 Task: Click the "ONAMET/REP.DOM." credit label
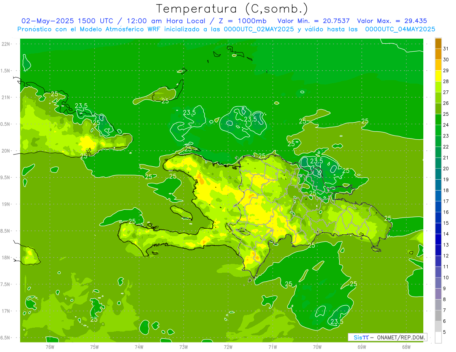tap(401, 337)
